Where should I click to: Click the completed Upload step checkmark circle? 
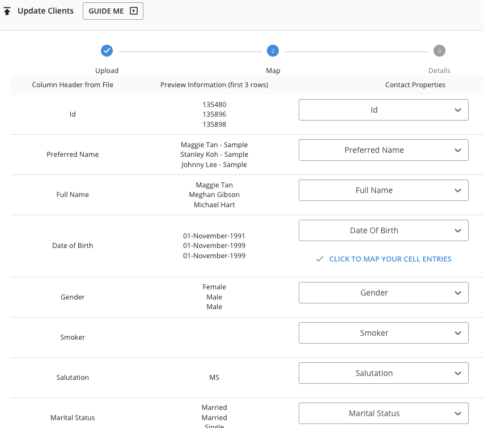point(107,50)
